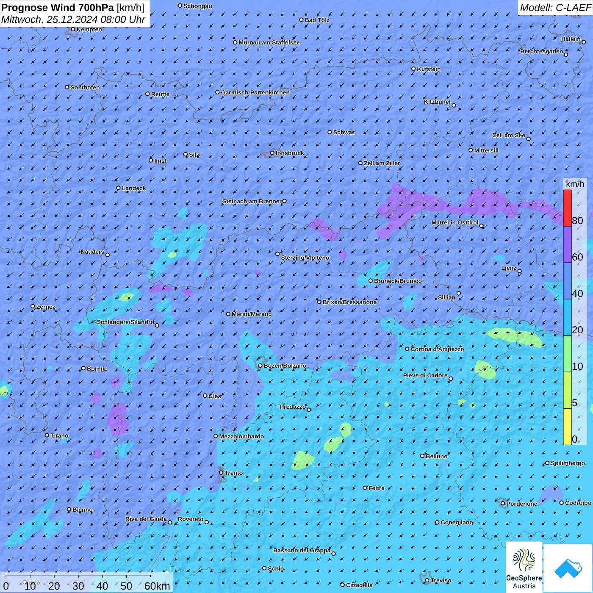
Task: Click the date Mittwoch, 25.12.2024 08:00 Uhr
Action: pyautogui.click(x=73, y=19)
